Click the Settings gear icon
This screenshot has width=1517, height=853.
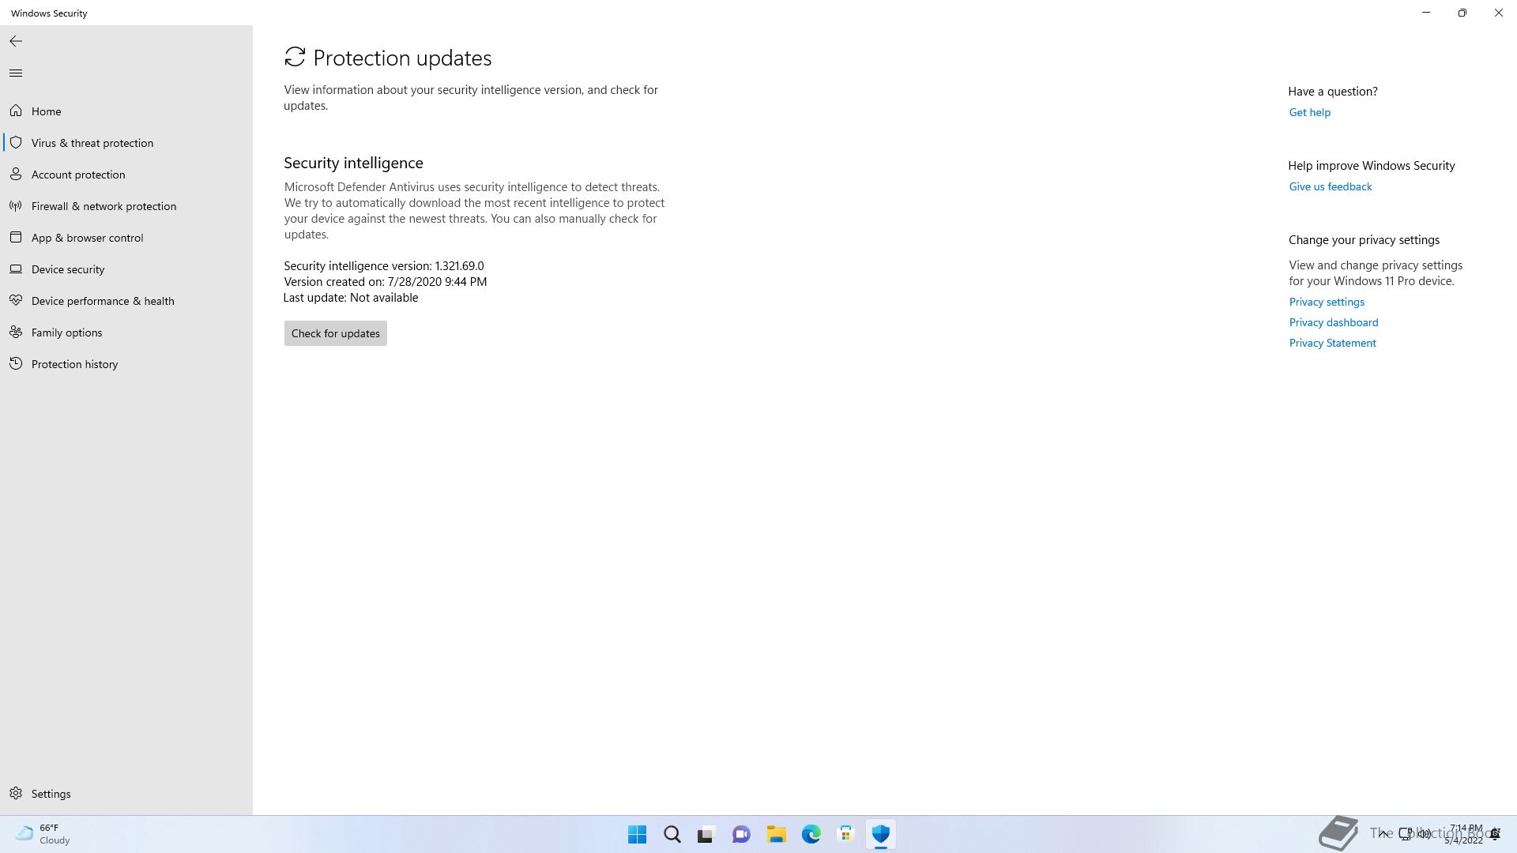(x=16, y=793)
